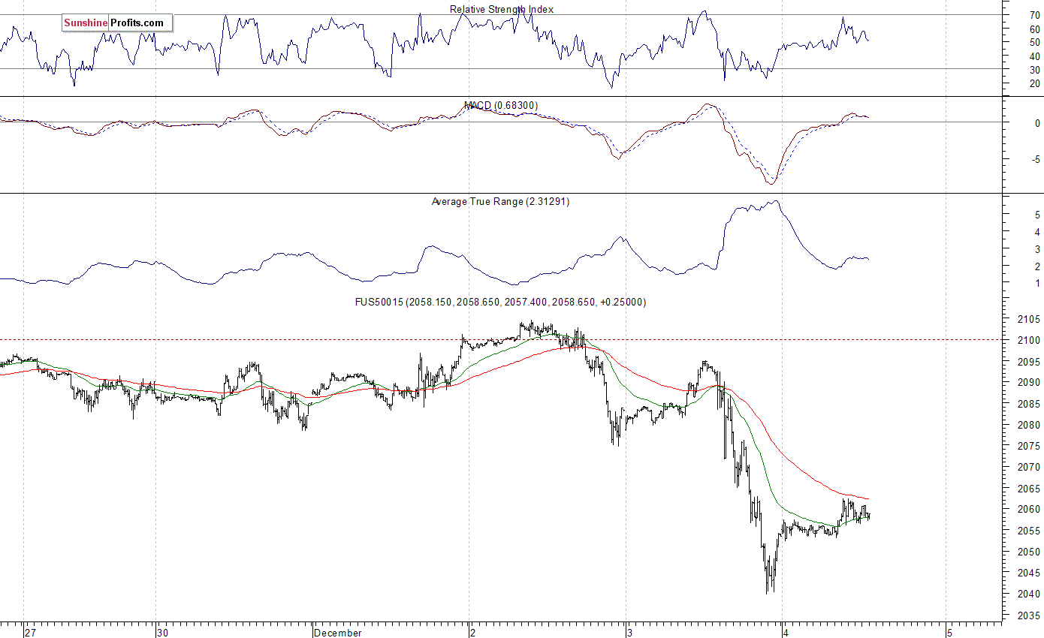Click the ATR 1 axis label
The width and height of the screenshot is (1044, 638).
1037,284
